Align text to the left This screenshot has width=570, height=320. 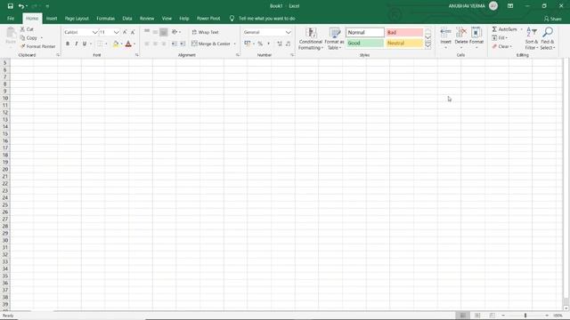coord(147,44)
